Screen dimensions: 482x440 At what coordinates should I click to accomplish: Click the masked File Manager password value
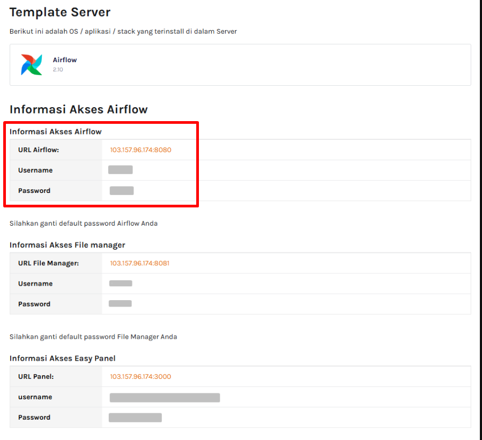click(x=120, y=304)
